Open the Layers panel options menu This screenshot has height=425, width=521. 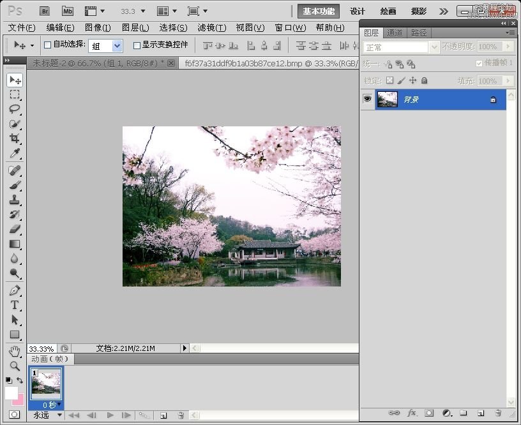click(510, 33)
